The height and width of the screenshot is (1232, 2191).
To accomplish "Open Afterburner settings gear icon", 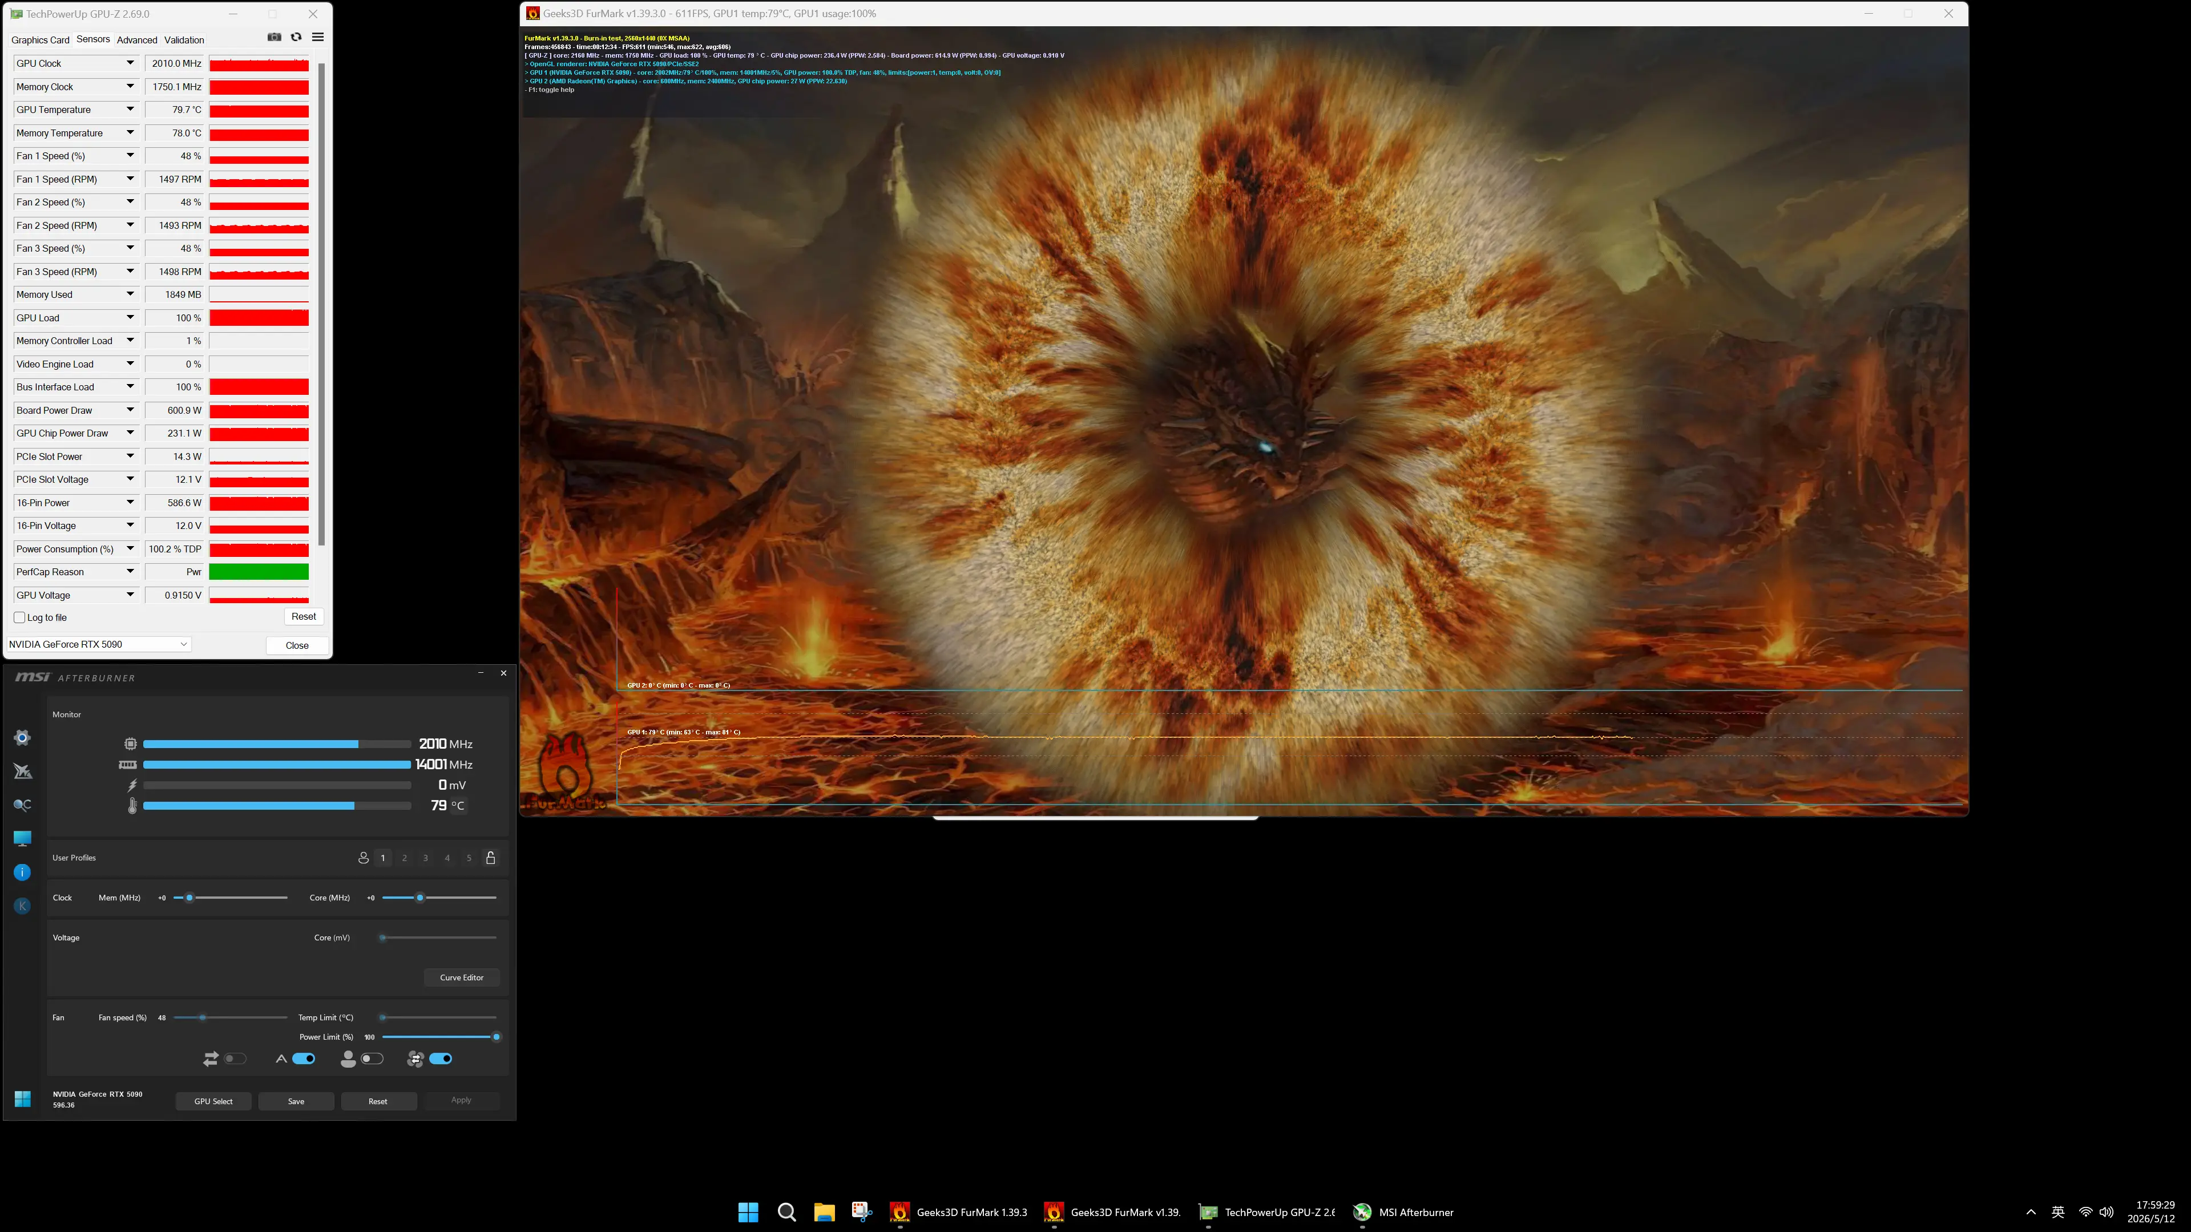I will (x=23, y=737).
